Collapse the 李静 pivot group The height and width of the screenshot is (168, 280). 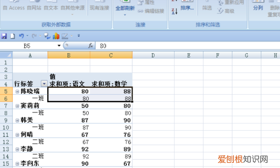[17, 149]
